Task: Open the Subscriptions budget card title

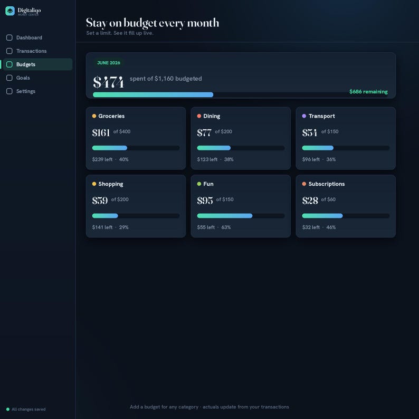Action: [327, 184]
